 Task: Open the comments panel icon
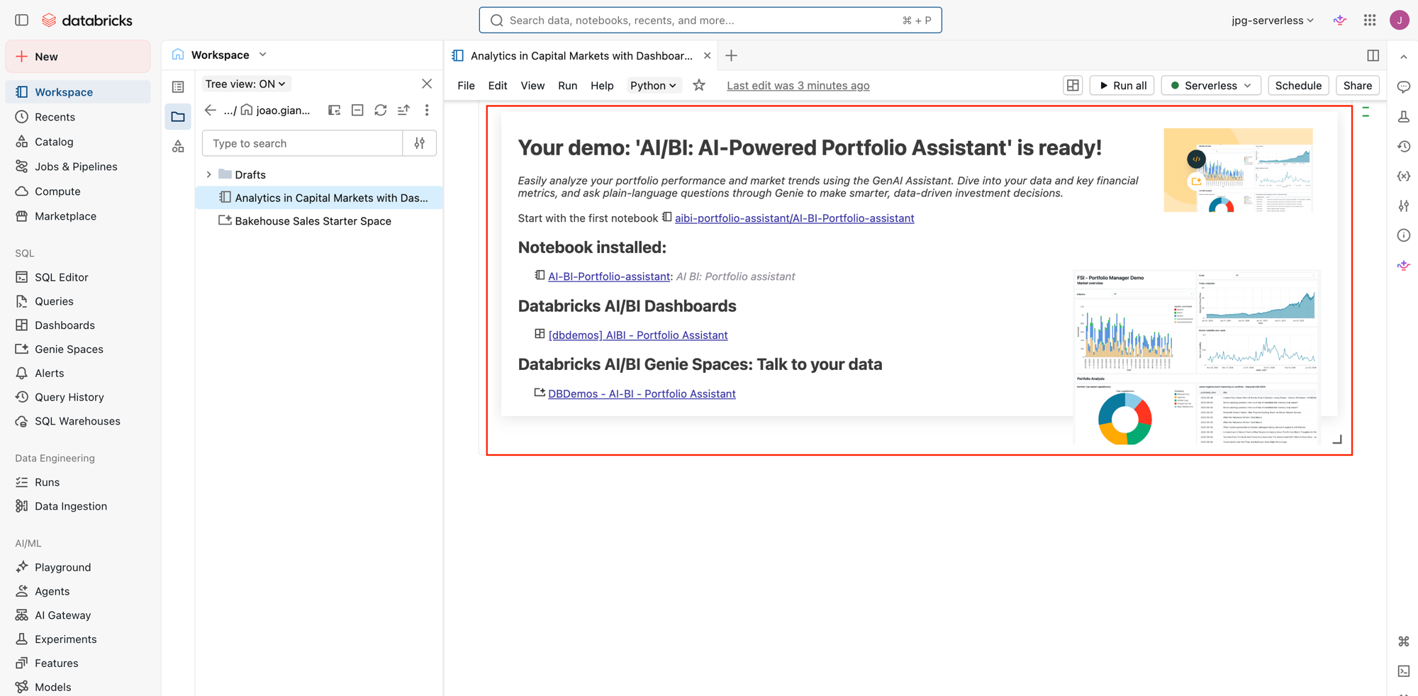[1404, 86]
